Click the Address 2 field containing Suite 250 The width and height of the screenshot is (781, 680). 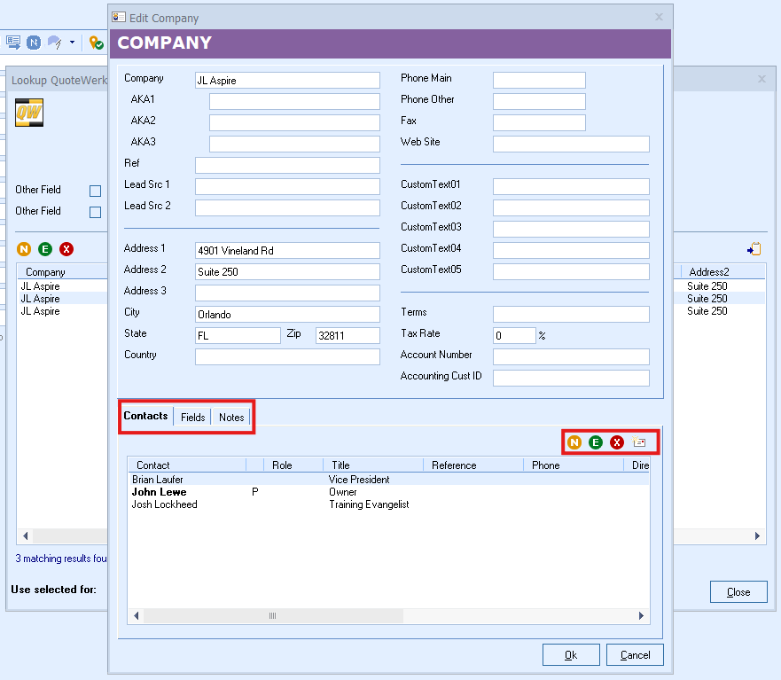(x=287, y=271)
